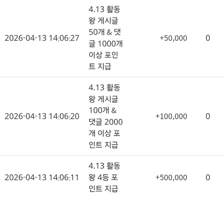Click the balance 0 in the +50,000 row
224x198 pixels.
pos(207,38)
